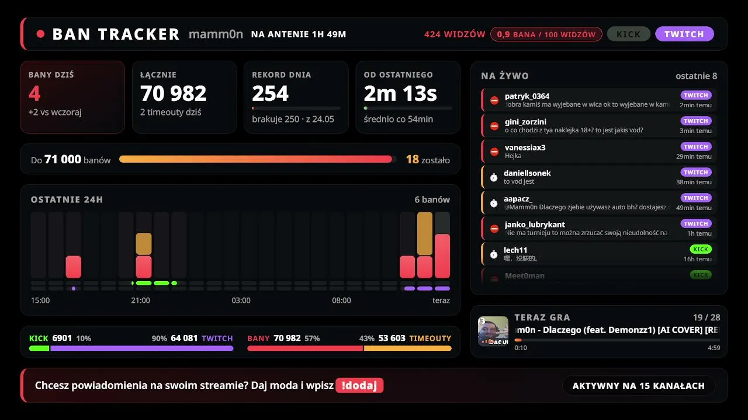Image resolution: width=748 pixels, height=420 pixels.
Task: Click the 2 timeouty dziś text
Action: pos(171,112)
